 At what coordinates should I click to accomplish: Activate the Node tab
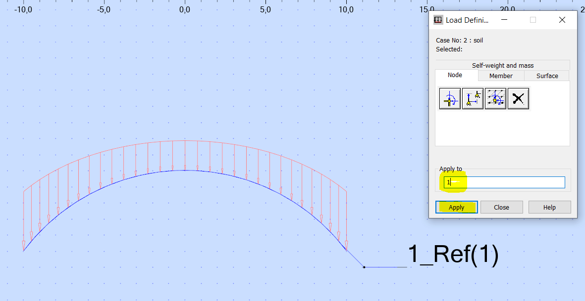tap(455, 75)
